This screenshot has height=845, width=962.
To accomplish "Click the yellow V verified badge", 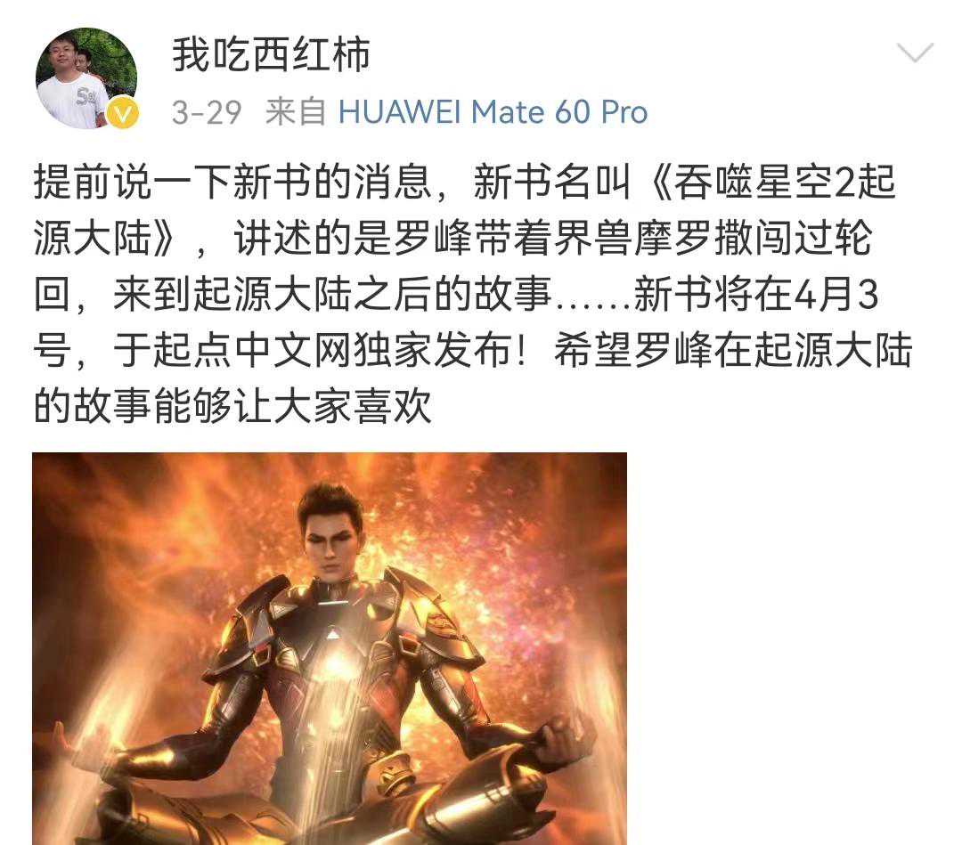I will tap(123, 114).
